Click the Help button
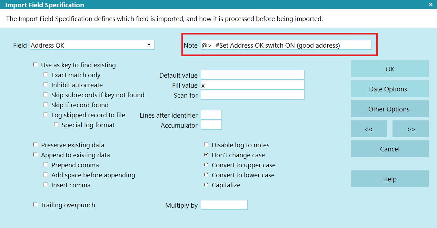The height and width of the screenshot is (228, 437). click(389, 179)
